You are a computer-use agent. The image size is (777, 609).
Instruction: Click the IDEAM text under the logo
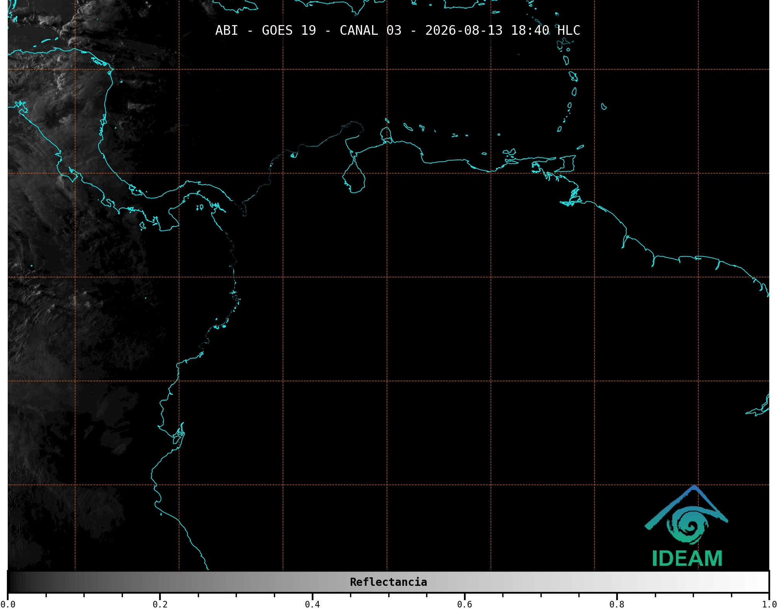(x=687, y=558)
